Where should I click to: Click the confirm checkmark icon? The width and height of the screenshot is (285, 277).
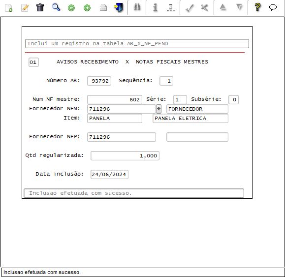pyautogui.click(x=190, y=8)
